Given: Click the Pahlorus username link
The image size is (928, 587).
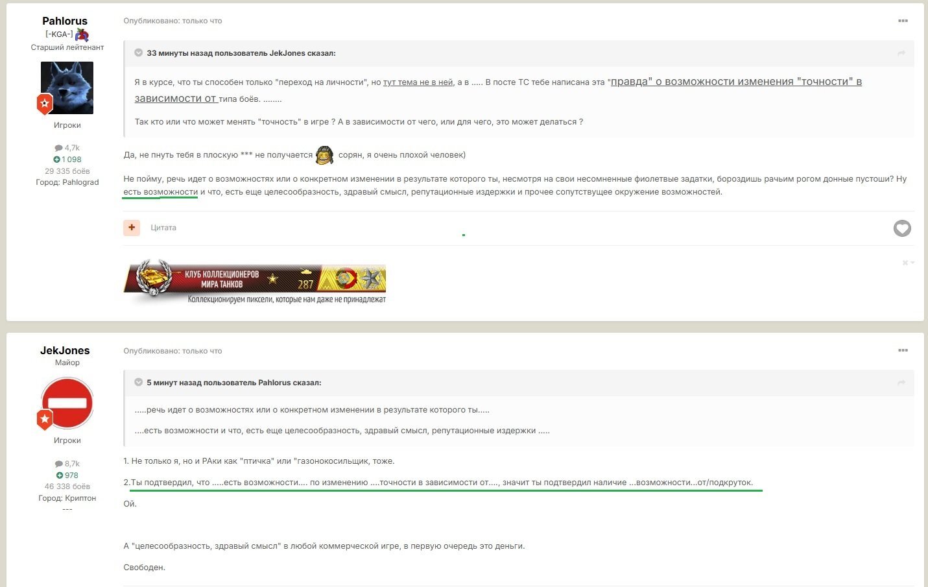Looking at the screenshot, I should [x=65, y=21].
